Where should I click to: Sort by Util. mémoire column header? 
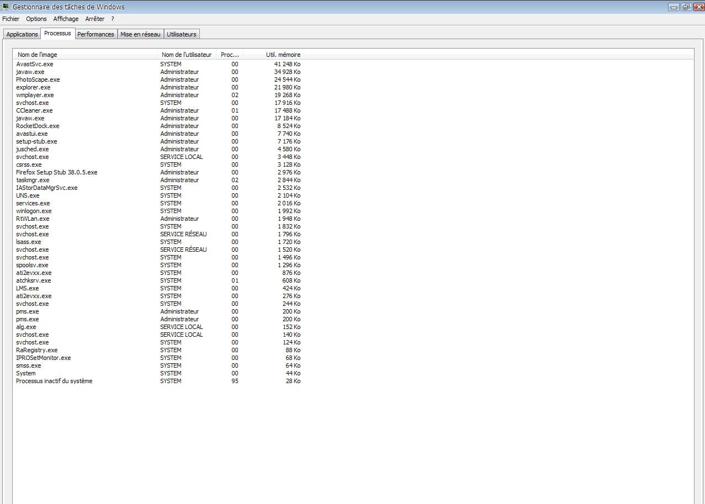coord(273,55)
